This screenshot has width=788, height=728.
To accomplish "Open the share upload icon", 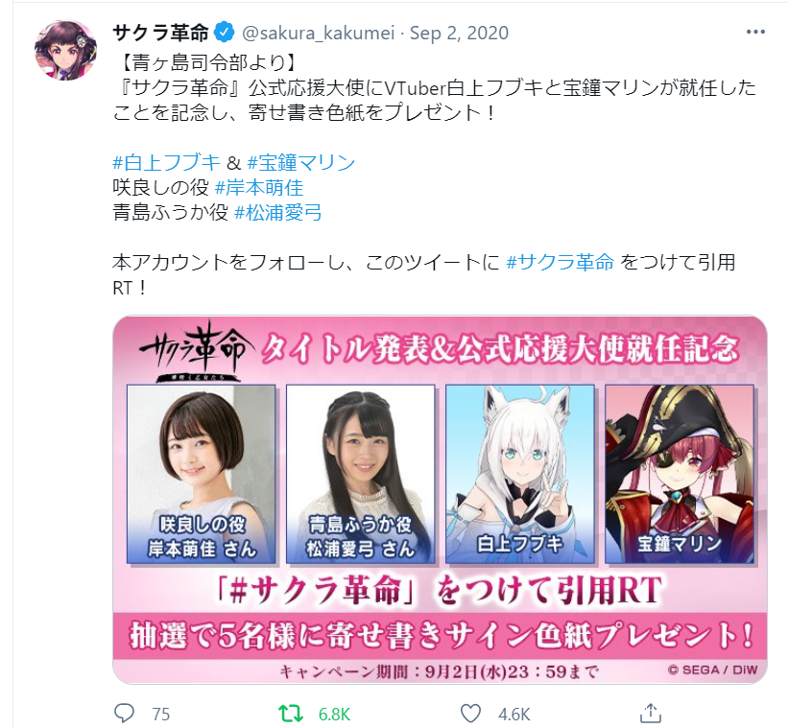I will [651, 713].
